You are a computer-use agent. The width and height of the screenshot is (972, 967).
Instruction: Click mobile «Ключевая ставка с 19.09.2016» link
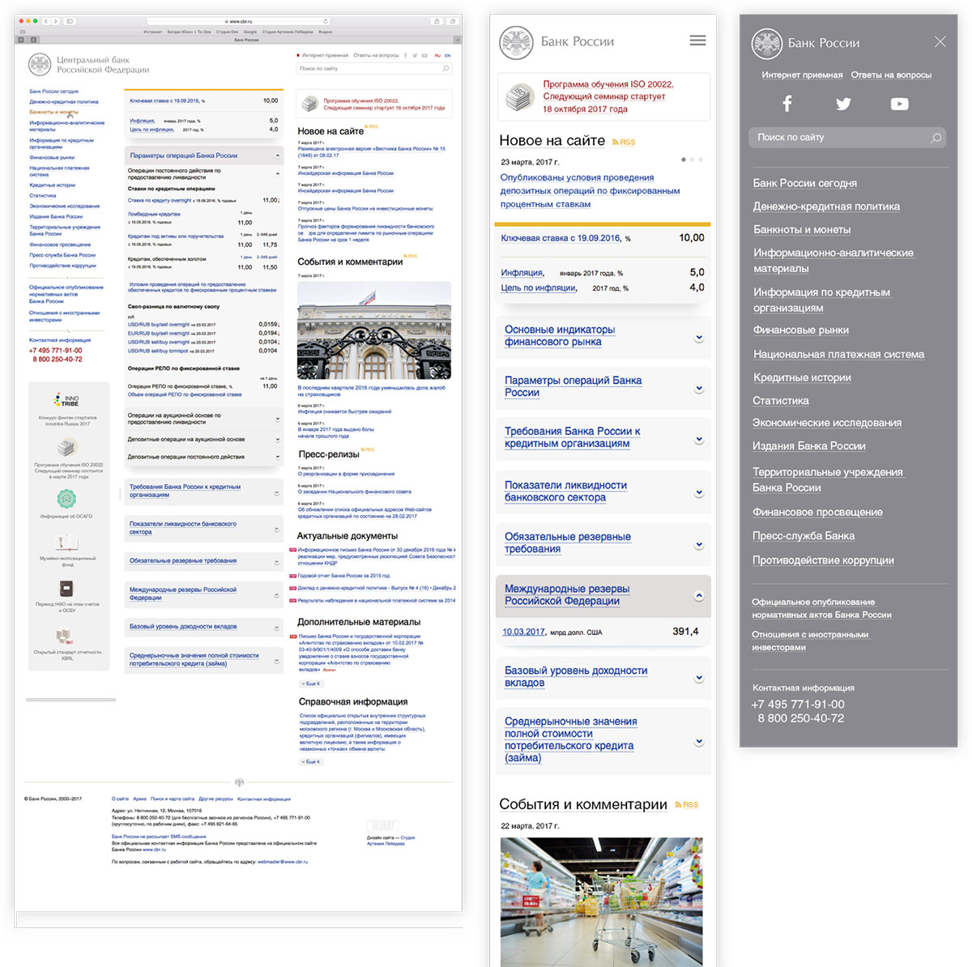561,238
